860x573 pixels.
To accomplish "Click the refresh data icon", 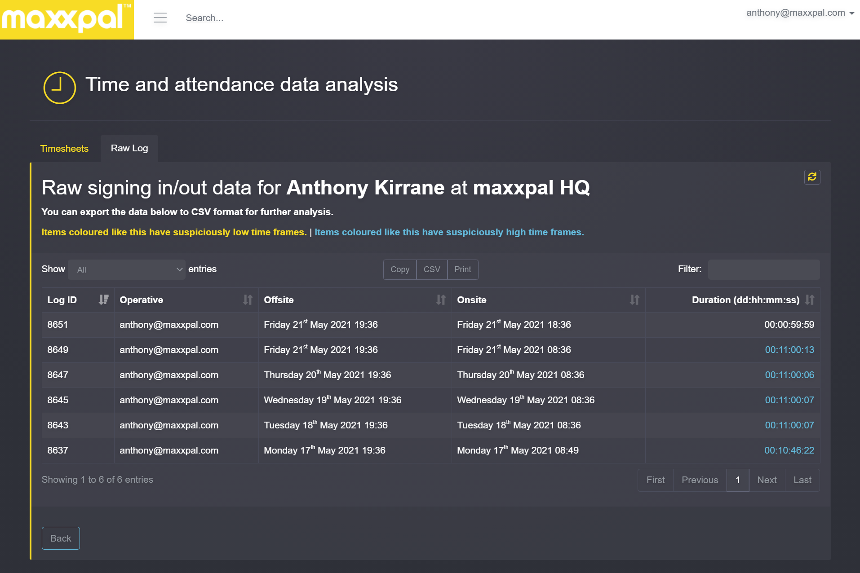I will tap(812, 177).
